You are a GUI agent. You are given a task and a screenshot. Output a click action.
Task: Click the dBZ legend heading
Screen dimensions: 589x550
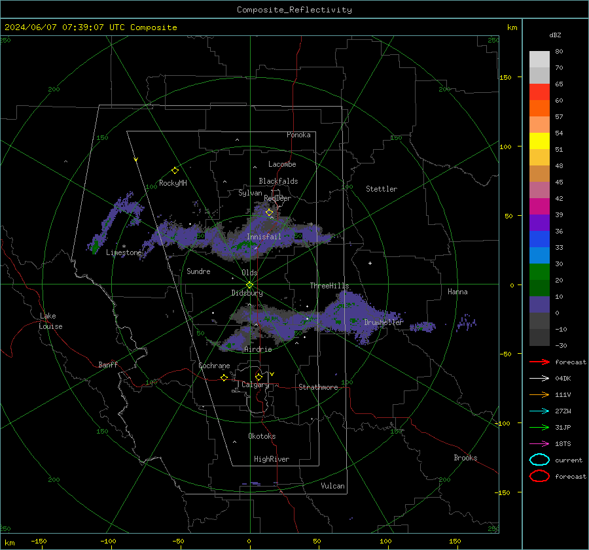pos(555,35)
